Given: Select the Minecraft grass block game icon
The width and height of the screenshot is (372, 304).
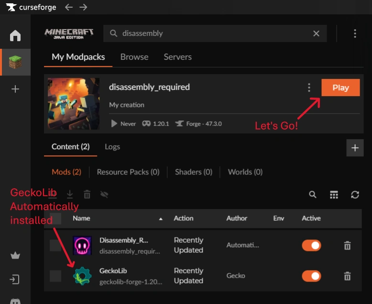Looking at the screenshot, I should coord(15,62).
